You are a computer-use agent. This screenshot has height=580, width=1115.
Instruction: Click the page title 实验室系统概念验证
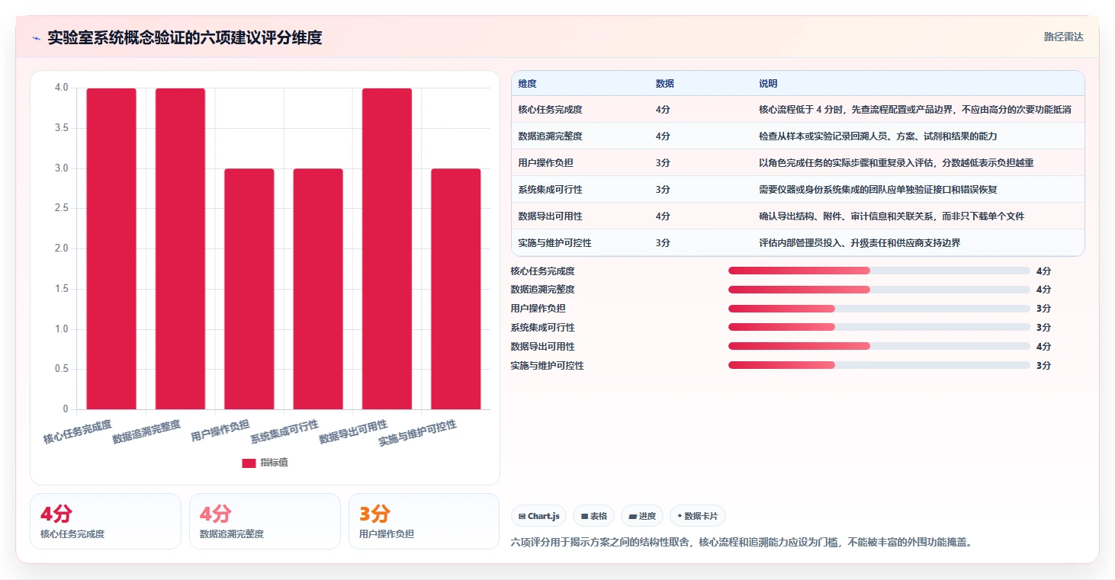185,37
